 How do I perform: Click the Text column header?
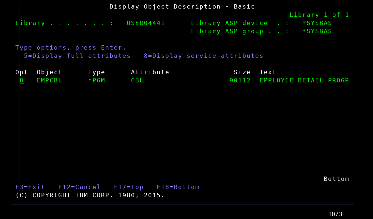[268, 72]
